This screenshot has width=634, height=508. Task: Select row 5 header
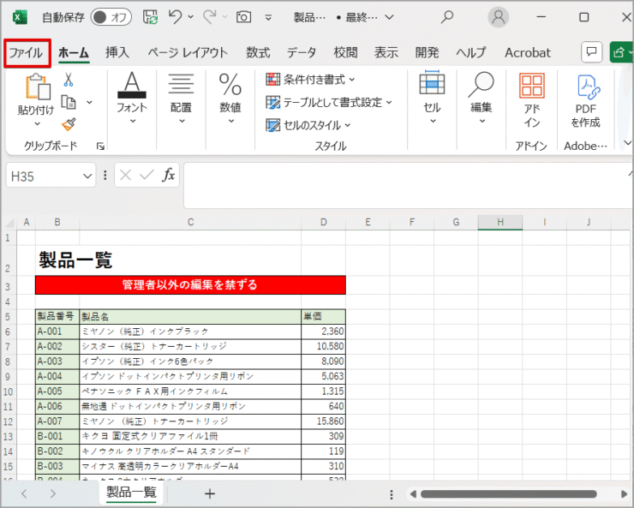pyautogui.click(x=8, y=316)
